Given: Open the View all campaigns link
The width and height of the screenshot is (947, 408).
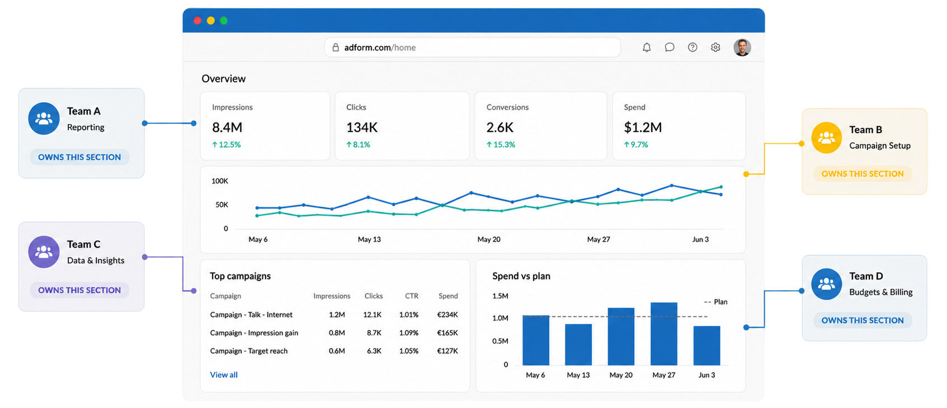Looking at the screenshot, I should point(224,374).
